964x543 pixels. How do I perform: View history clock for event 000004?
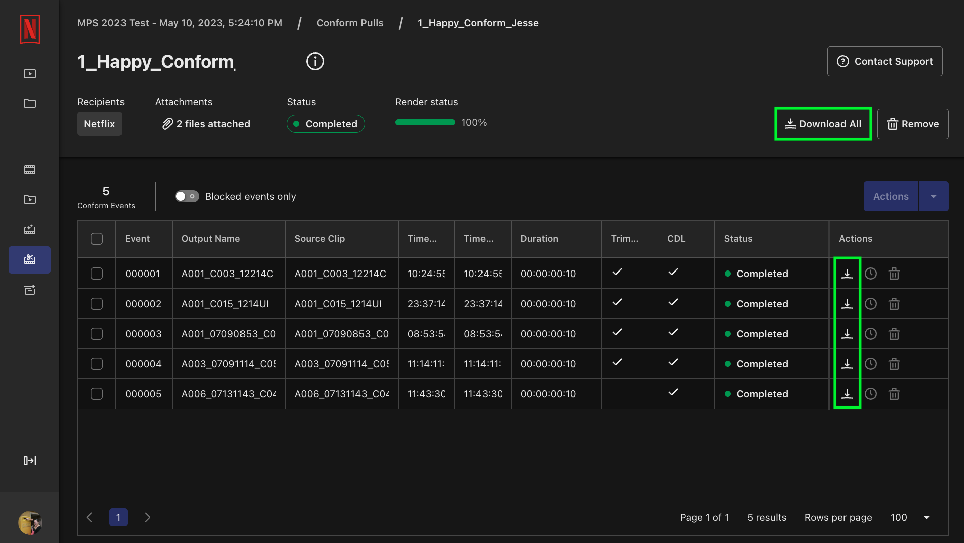pyautogui.click(x=871, y=364)
